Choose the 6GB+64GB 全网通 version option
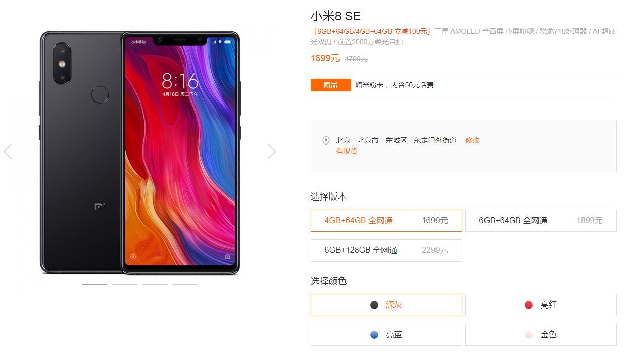This screenshot has height=355, width=630. click(541, 221)
